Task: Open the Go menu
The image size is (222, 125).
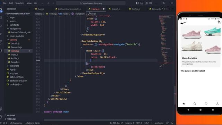Action: 35,3
